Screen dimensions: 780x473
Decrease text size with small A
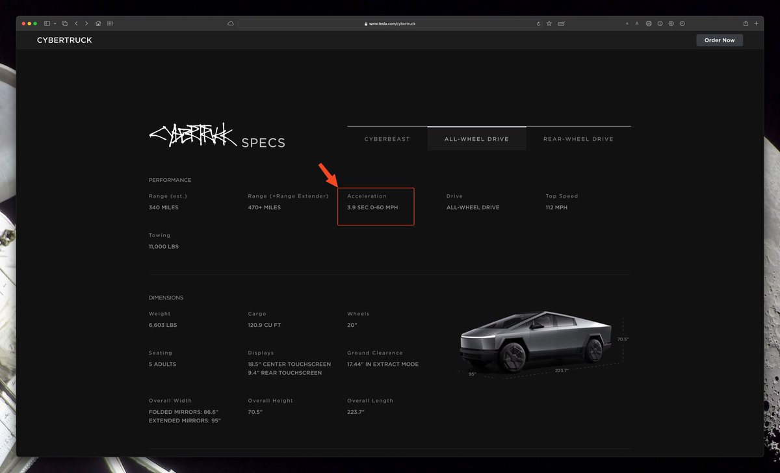coord(627,23)
